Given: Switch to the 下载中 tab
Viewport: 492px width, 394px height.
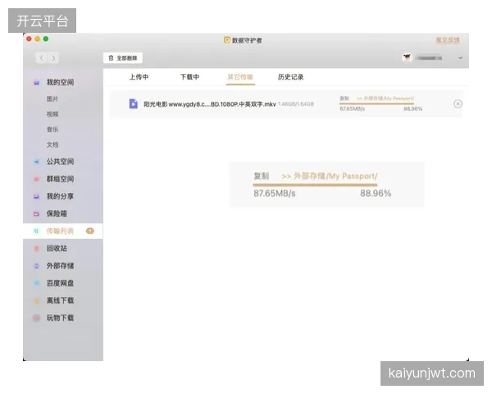Looking at the screenshot, I should (190, 77).
